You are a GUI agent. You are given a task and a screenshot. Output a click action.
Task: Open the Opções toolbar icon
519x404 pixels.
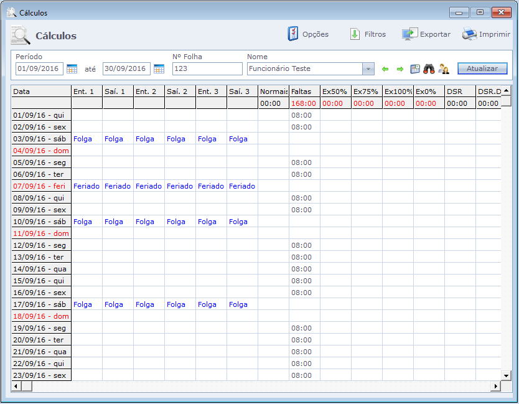pyautogui.click(x=293, y=34)
